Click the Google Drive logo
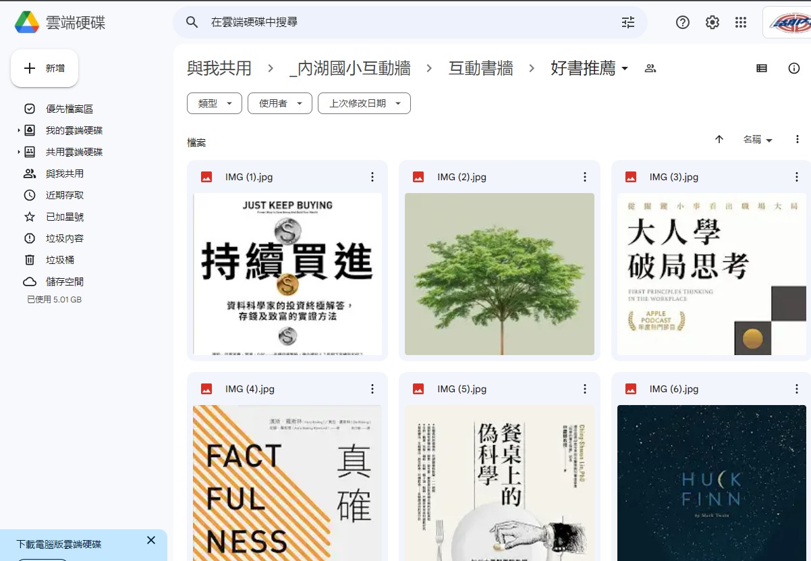The image size is (811, 561). pos(27,22)
